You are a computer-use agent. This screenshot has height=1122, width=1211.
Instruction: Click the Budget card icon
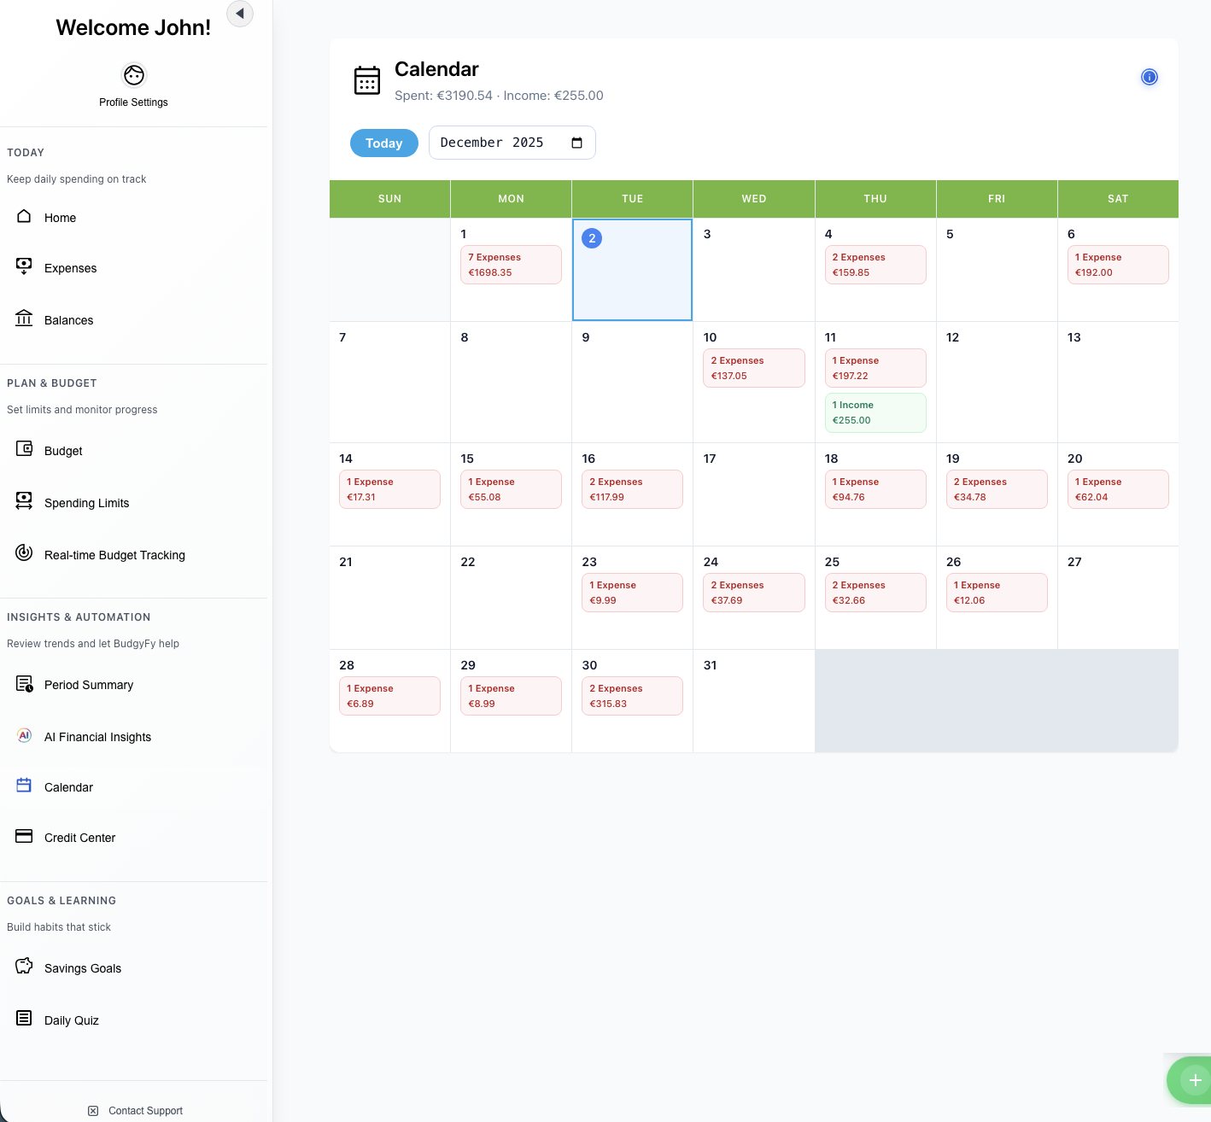point(23,448)
